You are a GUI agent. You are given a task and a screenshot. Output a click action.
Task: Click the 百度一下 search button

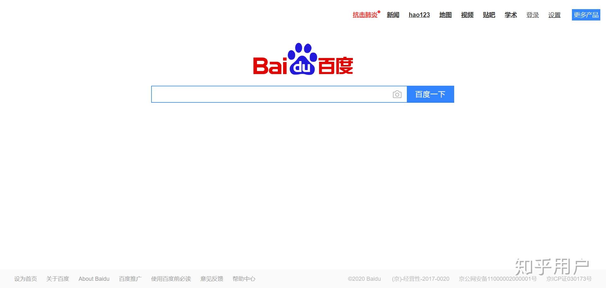431,94
